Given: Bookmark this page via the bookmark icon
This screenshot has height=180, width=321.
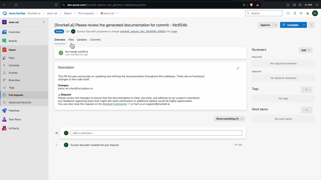Looking at the screenshot, I should (56, 5).
